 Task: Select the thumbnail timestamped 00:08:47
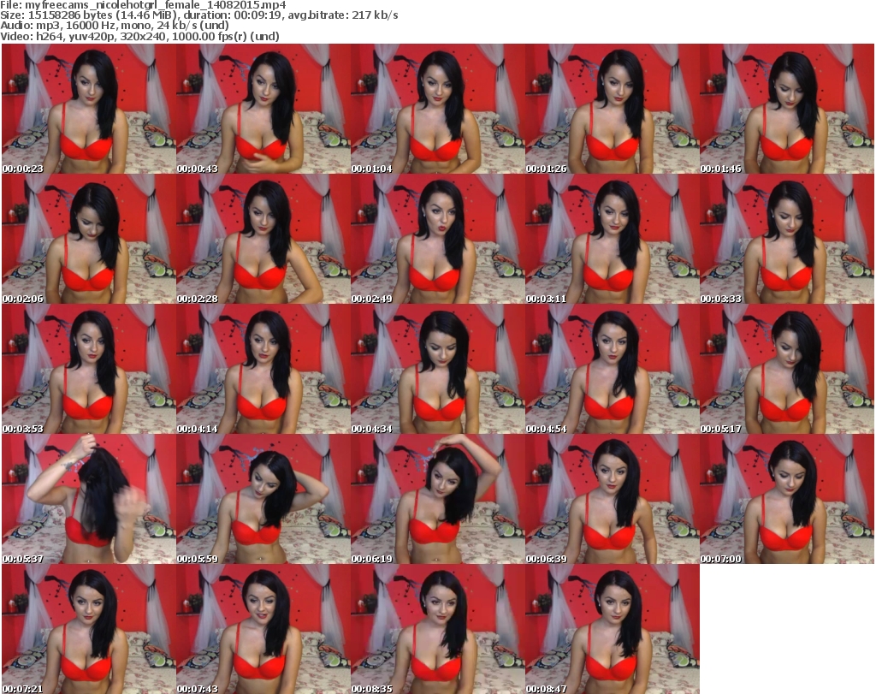tap(613, 629)
